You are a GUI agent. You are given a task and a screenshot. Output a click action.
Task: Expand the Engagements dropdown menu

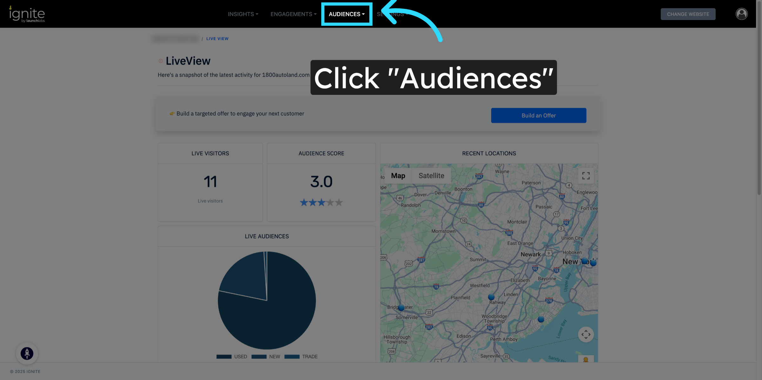pyautogui.click(x=293, y=14)
